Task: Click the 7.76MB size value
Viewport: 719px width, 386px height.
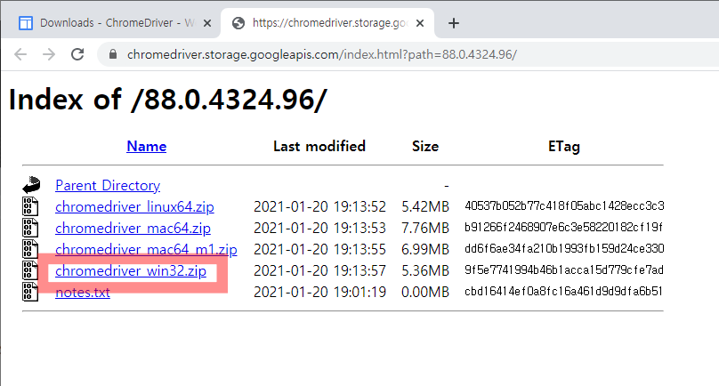Action: coord(425,228)
